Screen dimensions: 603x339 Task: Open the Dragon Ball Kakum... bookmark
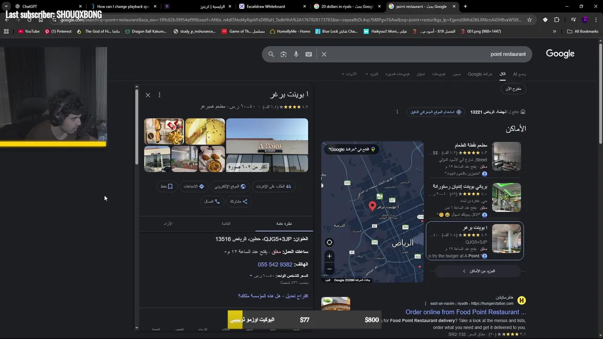pos(146,32)
